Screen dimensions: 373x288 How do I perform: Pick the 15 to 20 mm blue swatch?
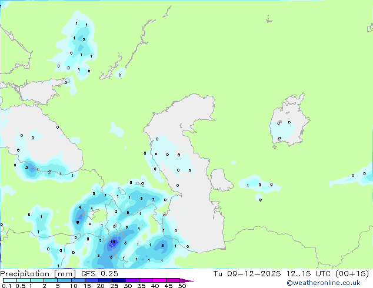pos(91,280)
